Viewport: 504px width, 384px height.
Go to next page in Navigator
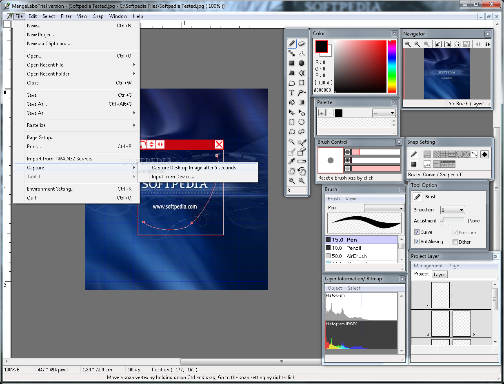tap(487, 44)
